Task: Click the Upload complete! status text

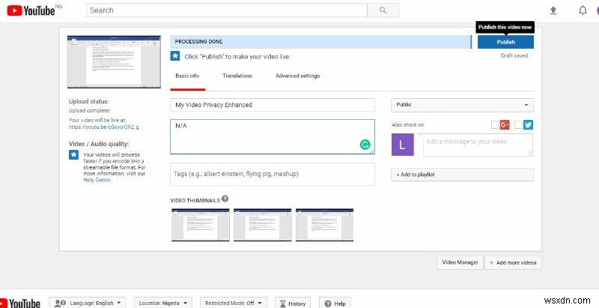Action: [89, 110]
